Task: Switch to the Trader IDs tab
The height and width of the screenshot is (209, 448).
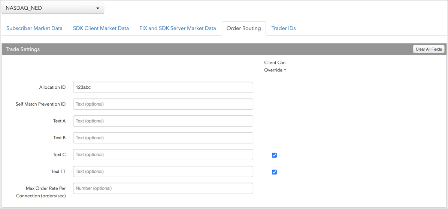Action: click(284, 28)
